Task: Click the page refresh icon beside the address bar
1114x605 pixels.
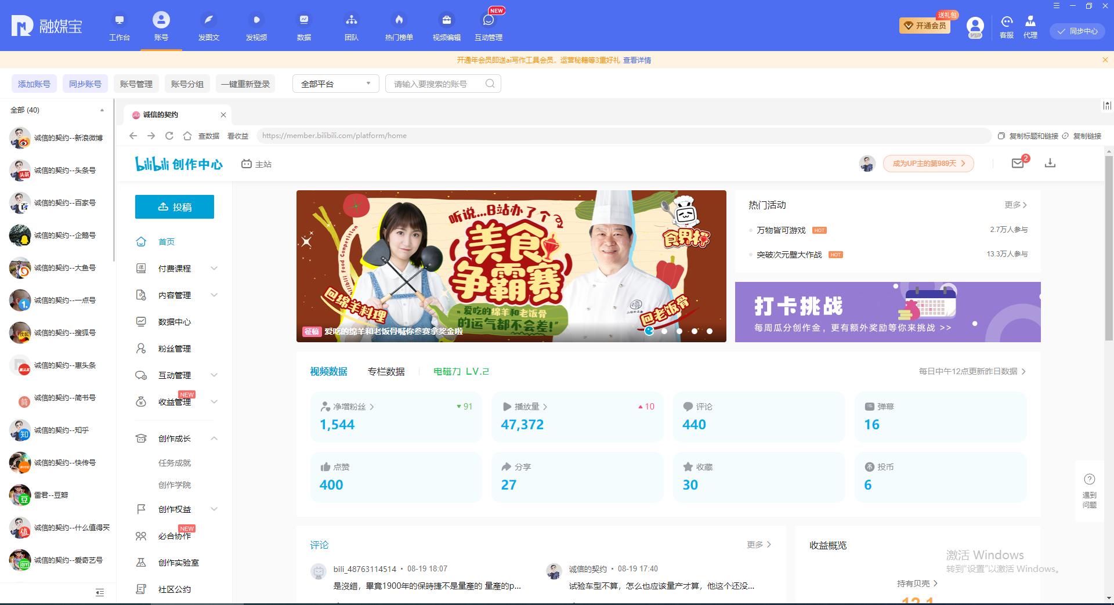Action: [169, 136]
